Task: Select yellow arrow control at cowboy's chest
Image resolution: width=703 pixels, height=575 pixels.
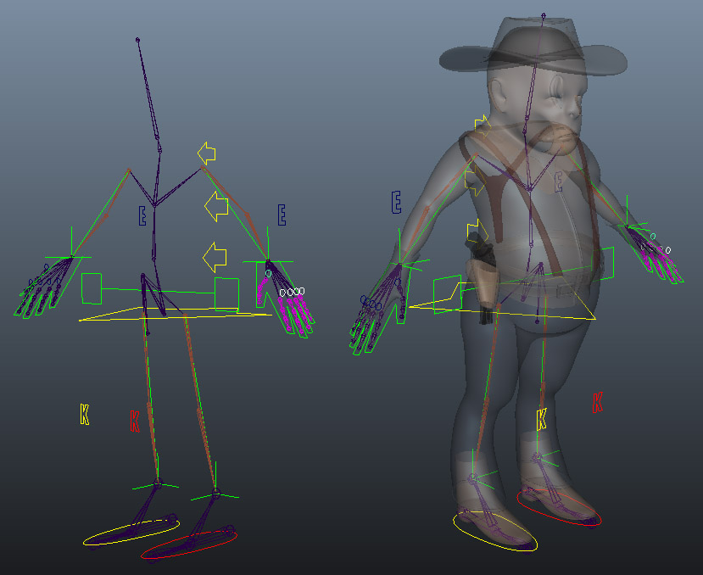Action: tap(475, 179)
